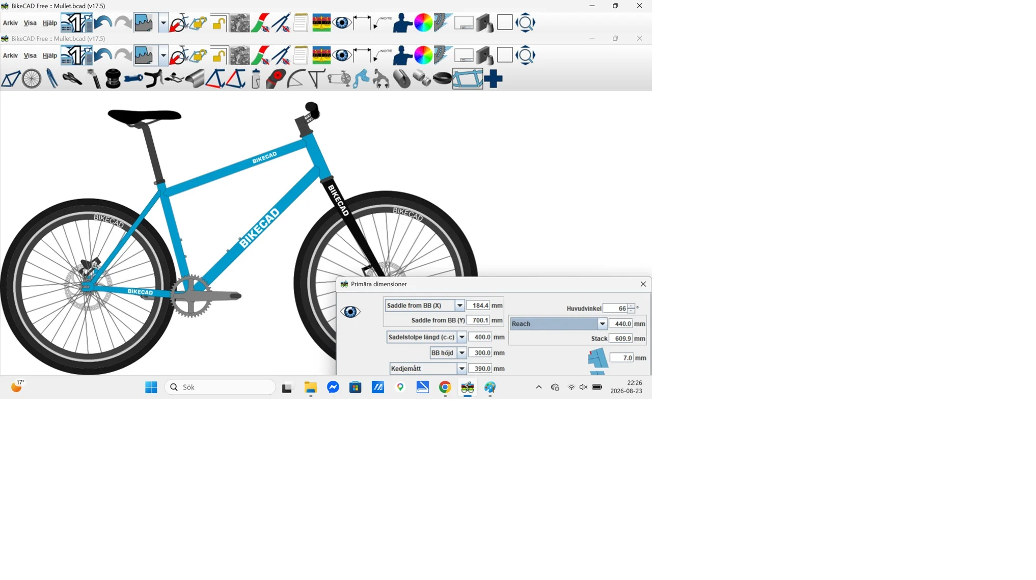Click the aerobar rider icon
1036x580 pixels.
tap(174, 79)
